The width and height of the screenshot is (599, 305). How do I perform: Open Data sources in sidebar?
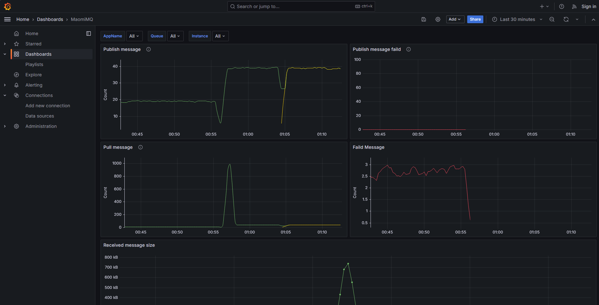tap(40, 116)
